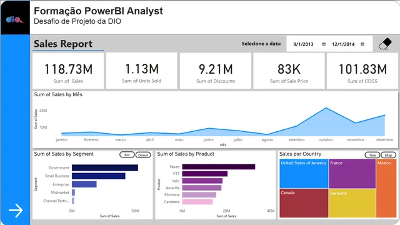The height and width of the screenshot is (225, 400).
Task: Click the eraser clear-filters icon
Action: click(385, 44)
